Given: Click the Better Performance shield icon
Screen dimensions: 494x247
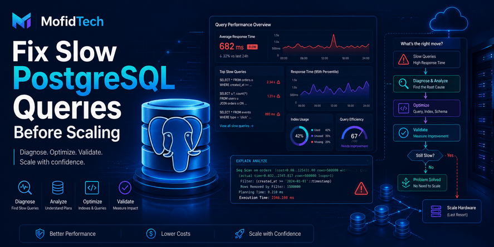Looking at the screenshot, I should 40,234.
